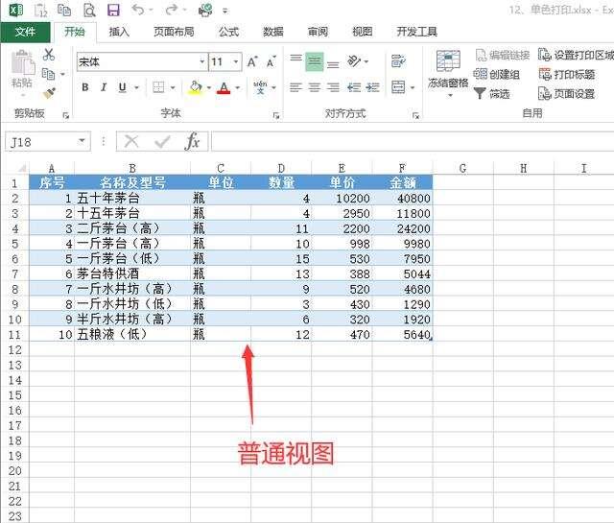Open the 文件 tab
Screen dimensions: 614x523
tap(26, 32)
